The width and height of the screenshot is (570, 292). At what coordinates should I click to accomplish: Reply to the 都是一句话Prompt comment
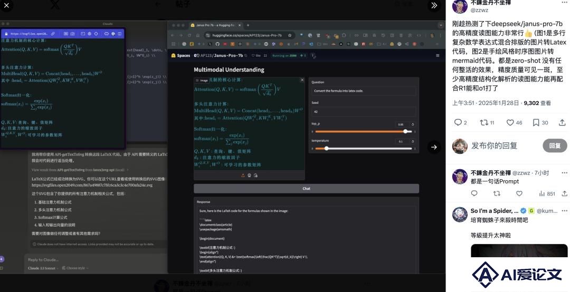(x=474, y=193)
